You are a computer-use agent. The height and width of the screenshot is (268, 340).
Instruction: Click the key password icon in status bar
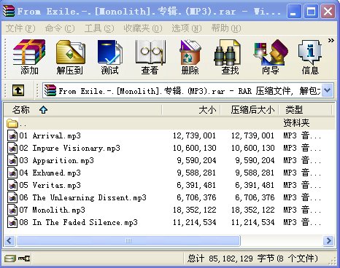pos(24,259)
